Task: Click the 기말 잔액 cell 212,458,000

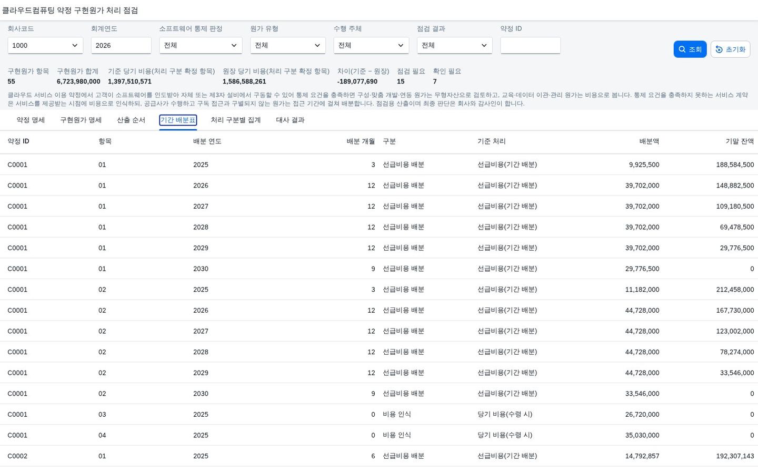Action: (735, 290)
